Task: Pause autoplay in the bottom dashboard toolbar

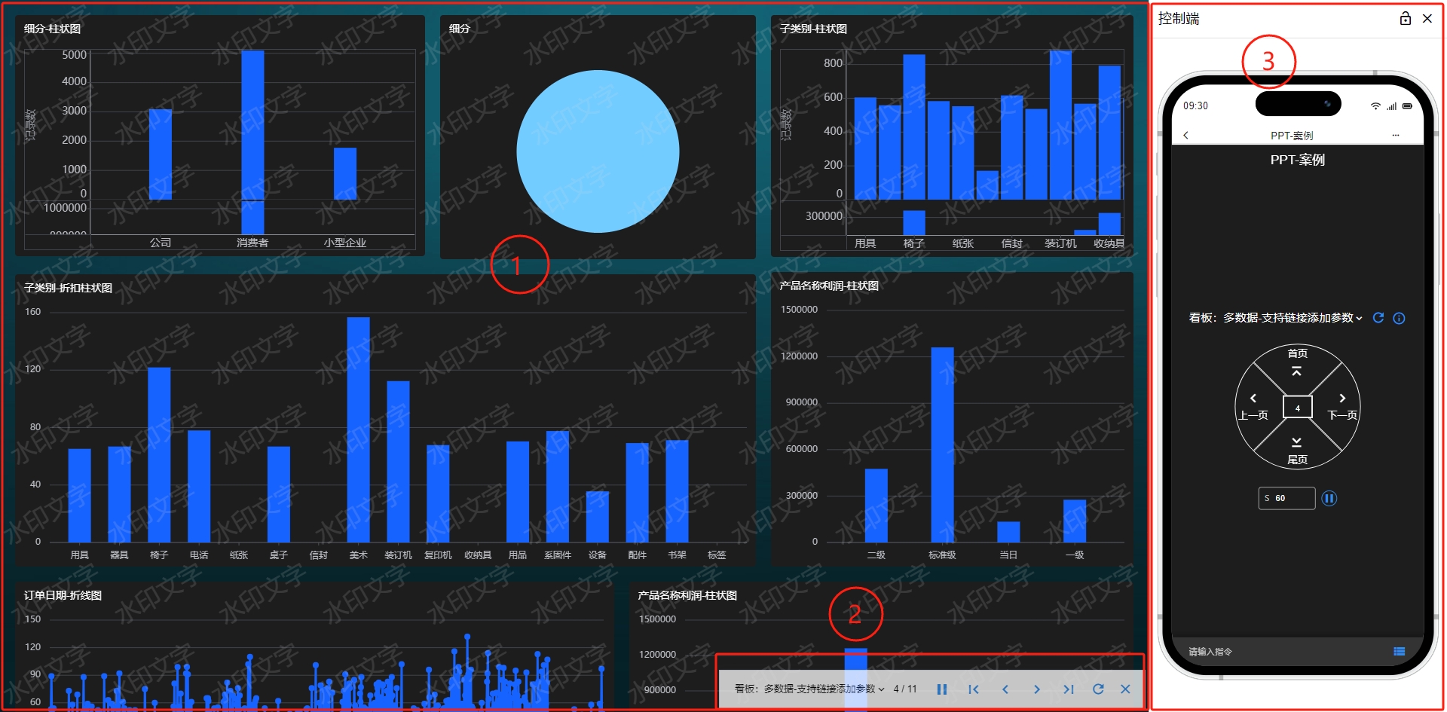Action: [x=941, y=689]
